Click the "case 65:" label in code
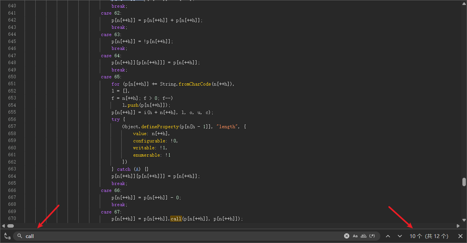This screenshot has width=467, height=243. (111, 77)
